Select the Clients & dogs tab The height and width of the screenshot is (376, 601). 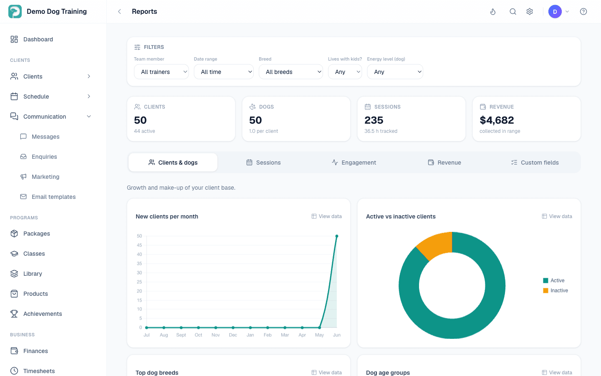pyautogui.click(x=173, y=163)
